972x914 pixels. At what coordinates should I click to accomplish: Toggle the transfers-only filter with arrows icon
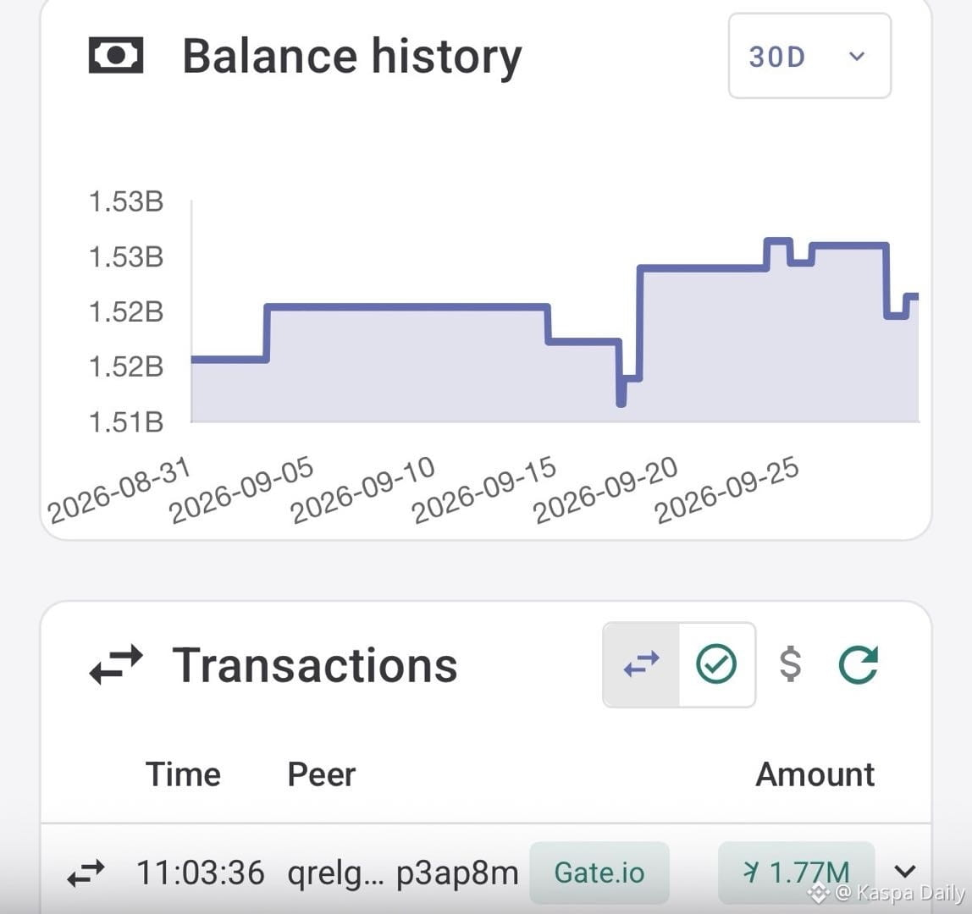pos(642,664)
